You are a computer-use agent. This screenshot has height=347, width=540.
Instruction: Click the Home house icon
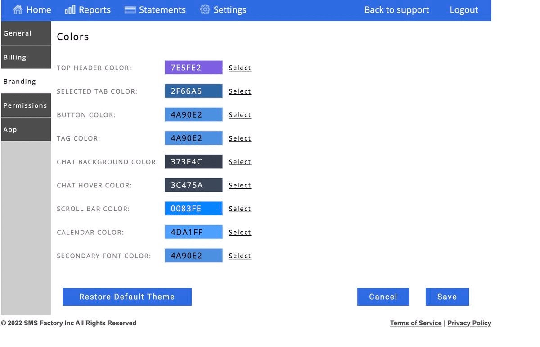coord(18,9)
